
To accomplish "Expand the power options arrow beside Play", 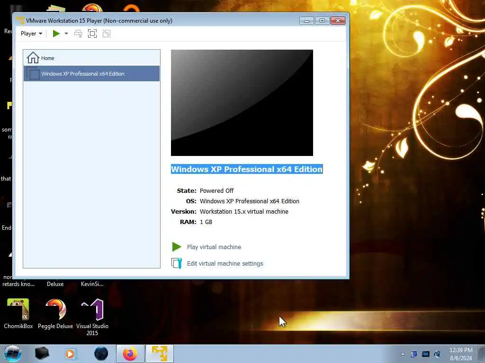I will (x=66, y=34).
